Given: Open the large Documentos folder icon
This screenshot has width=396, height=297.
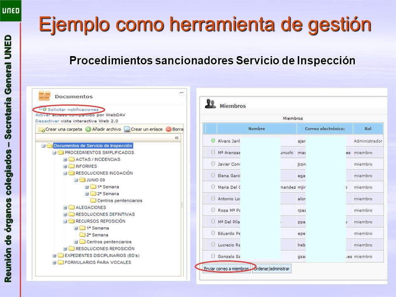Looking at the screenshot, I should tap(45, 96).
